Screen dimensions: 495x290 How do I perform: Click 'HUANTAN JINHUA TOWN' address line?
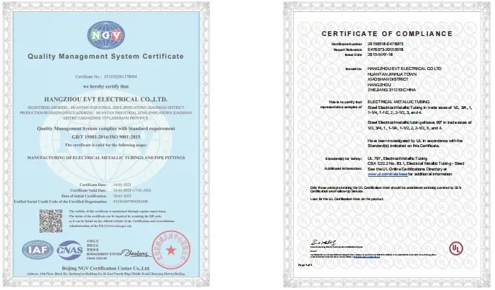(392, 74)
